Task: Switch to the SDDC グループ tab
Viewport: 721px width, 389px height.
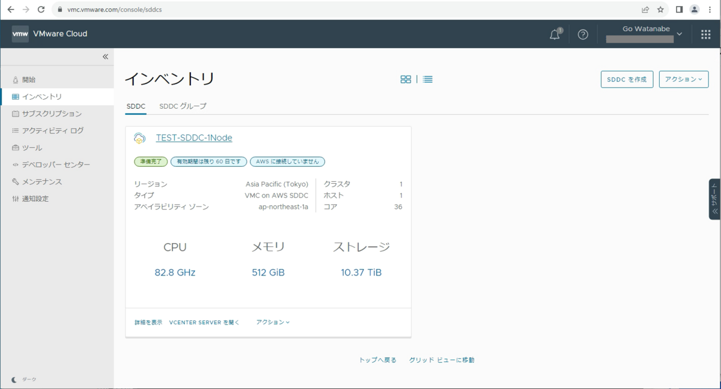Action: pyautogui.click(x=181, y=106)
